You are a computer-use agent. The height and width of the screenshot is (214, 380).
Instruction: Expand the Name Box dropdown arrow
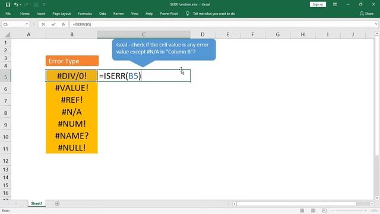(27, 24)
